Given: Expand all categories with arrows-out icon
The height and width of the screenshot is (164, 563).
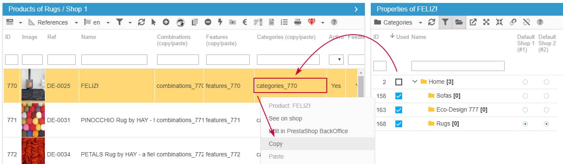Looking at the screenshot, I should pyautogui.click(x=486, y=22).
